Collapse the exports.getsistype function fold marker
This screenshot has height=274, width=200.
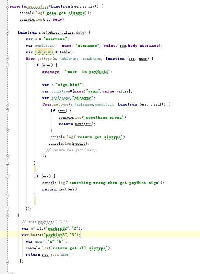7,7
